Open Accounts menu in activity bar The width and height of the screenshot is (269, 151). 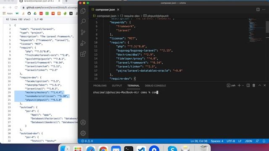click(83, 122)
